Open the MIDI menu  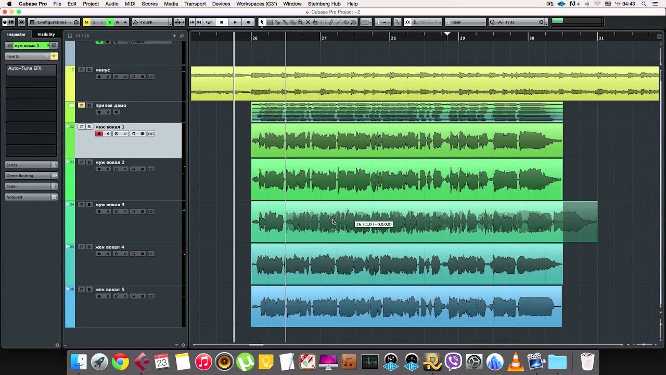[x=130, y=4]
